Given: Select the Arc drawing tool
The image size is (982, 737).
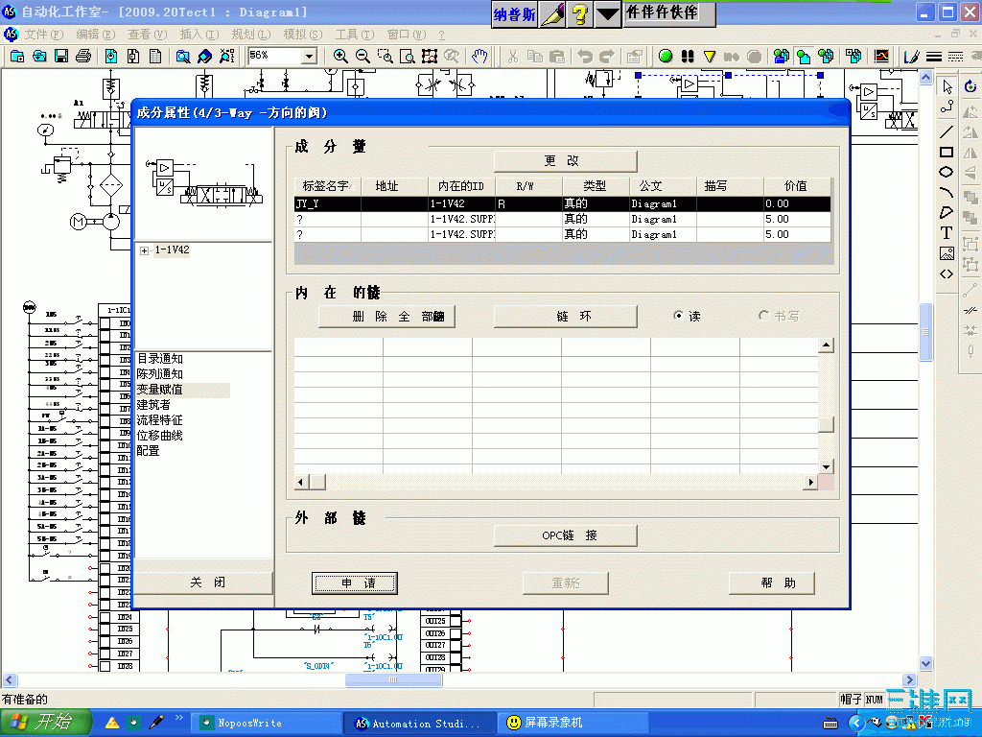Looking at the screenshot, I should [947, 192].
